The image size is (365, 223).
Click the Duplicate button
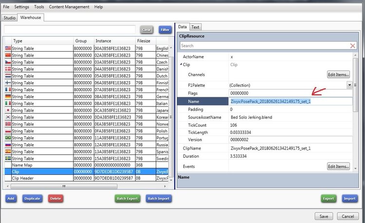coord(32,199)
